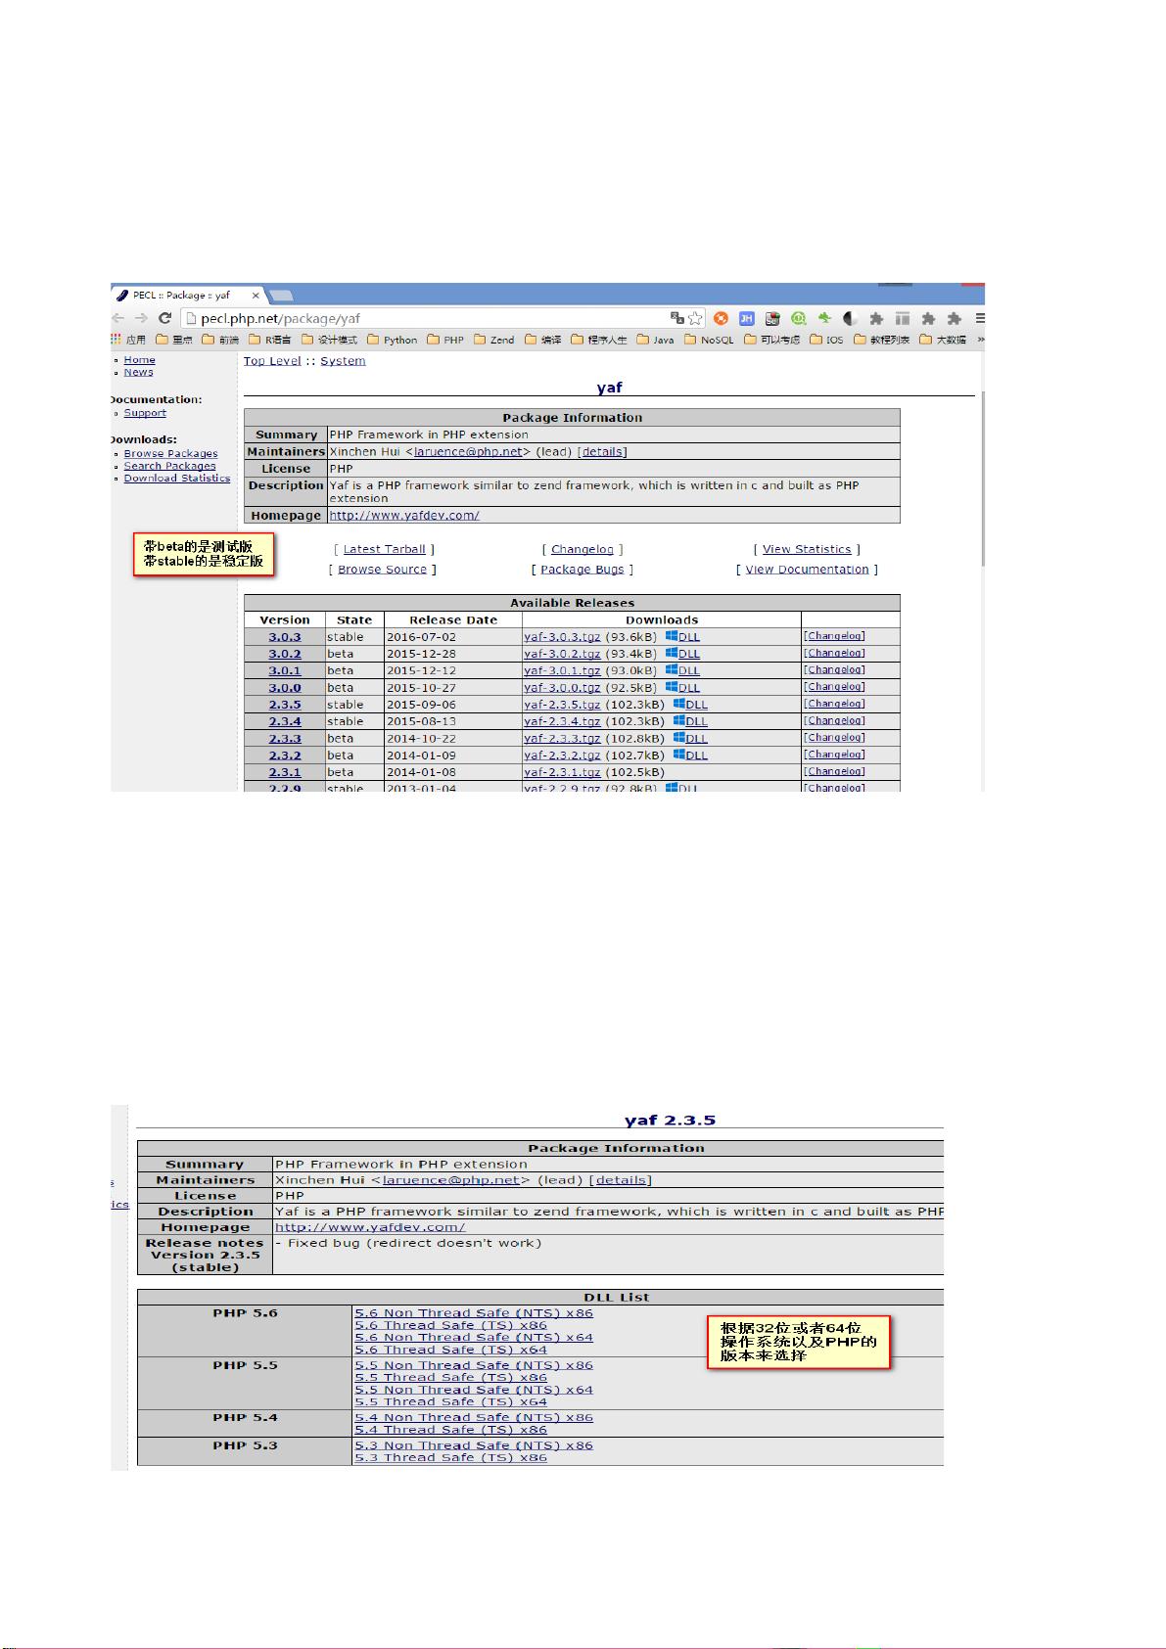Viewport: 1166px width, 1649px height.
Task: Open the Zend bookmarks folder
Action: pos(494,340)
